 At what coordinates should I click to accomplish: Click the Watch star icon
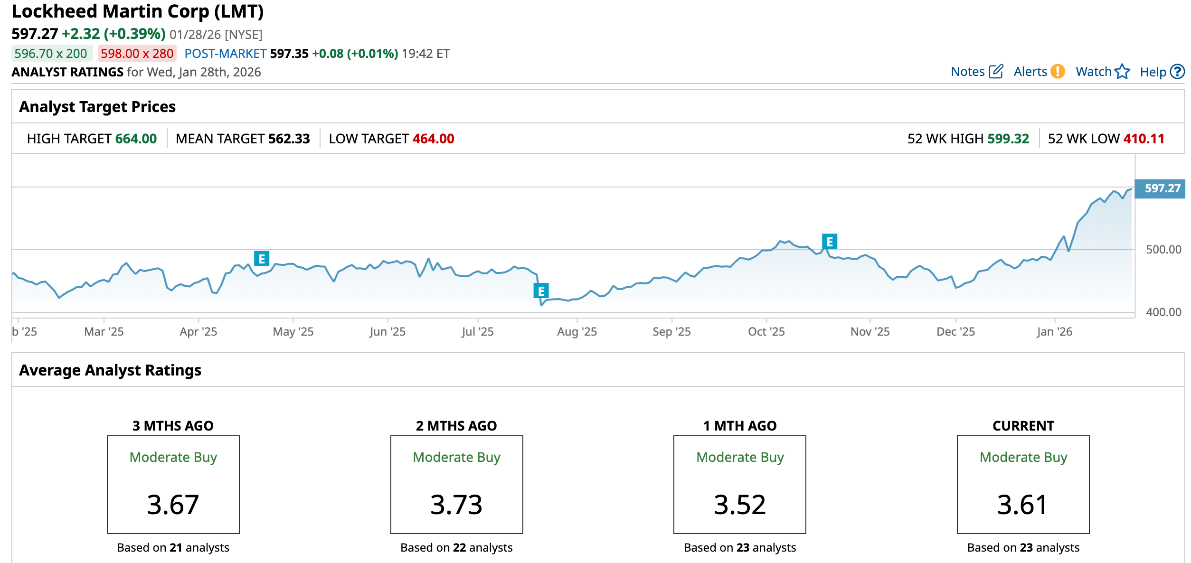(x=1122, y=71)
